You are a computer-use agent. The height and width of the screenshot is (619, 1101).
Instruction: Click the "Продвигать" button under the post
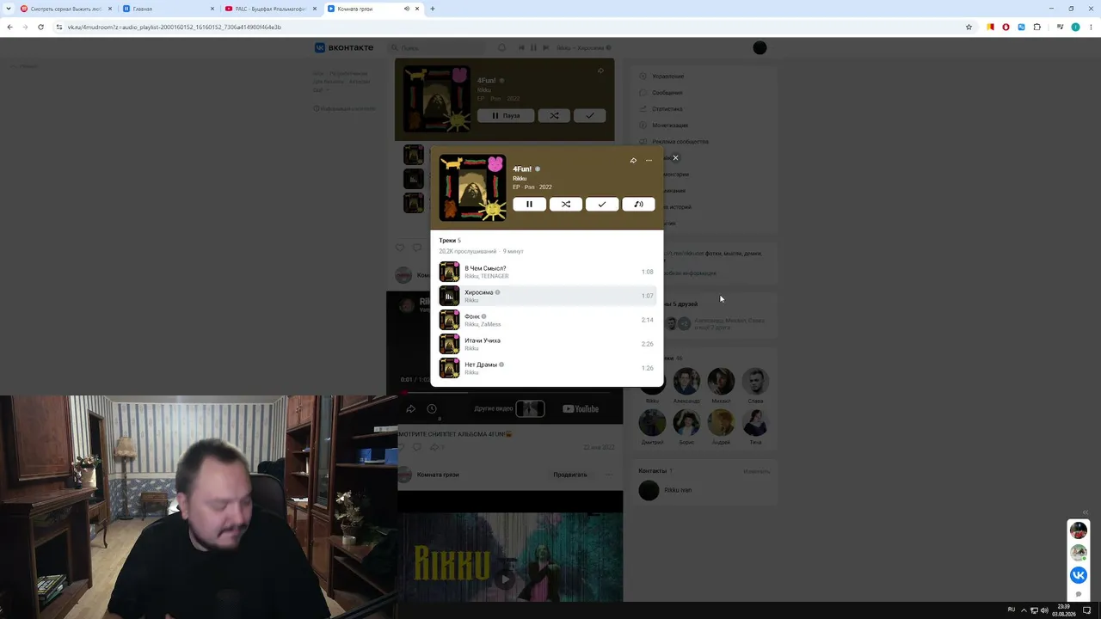pyautogui.click(x=570, y=475)
